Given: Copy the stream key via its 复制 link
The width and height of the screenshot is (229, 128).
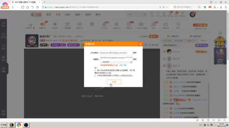Looking at the screenshot, I should pos(135,59).
